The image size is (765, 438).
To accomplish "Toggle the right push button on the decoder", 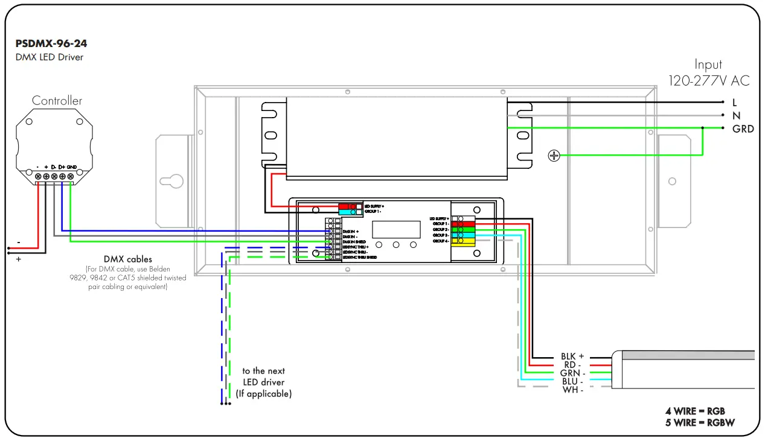I will pyautogui.click(x=413, y=244).
